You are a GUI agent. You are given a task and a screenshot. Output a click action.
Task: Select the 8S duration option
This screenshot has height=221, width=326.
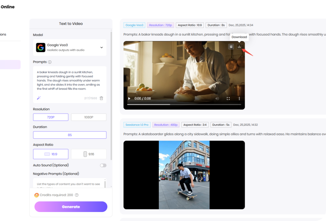click(x=70, y=135)
